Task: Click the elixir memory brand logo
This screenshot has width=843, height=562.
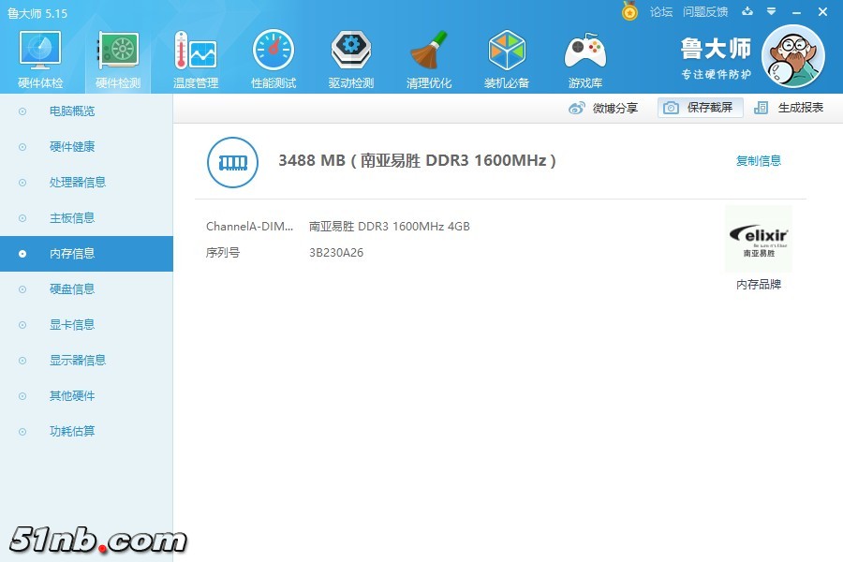Action: 758,240
